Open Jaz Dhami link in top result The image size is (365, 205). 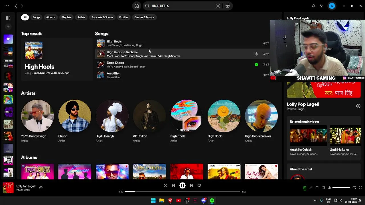pos(40,73)
